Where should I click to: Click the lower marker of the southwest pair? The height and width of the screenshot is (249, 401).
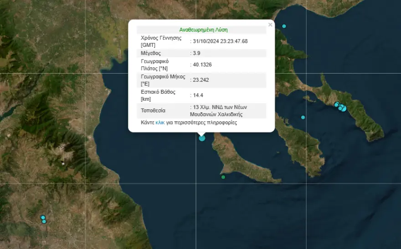coord(44,221)
